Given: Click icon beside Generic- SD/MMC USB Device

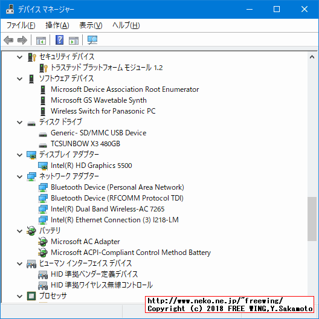Looking at the screenshot, I should point(43,134).
